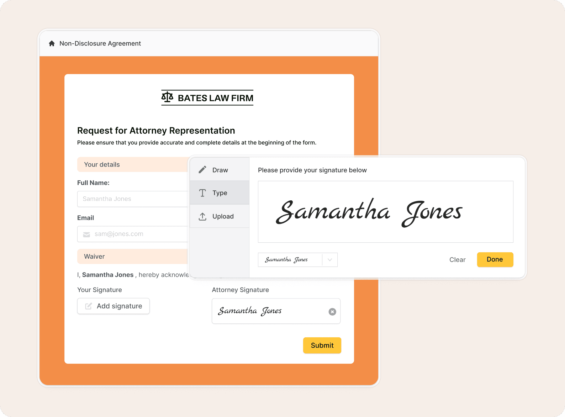Focus the Full Name input field
Viewport: 565px width, 417px height.
[133, 199]
